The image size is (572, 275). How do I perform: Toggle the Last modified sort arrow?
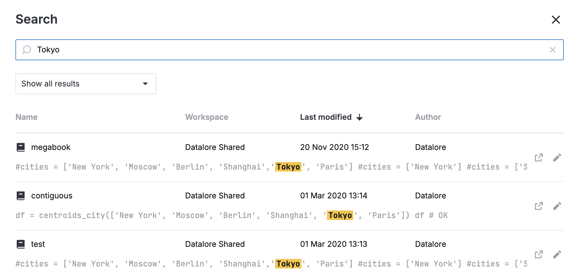coord(359,117)
